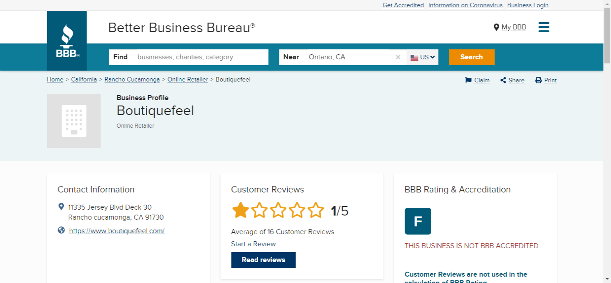The width and height of the screenshot is (611, 283).
Task: Click the filled first rating star
Action: [x=241, y=211]
